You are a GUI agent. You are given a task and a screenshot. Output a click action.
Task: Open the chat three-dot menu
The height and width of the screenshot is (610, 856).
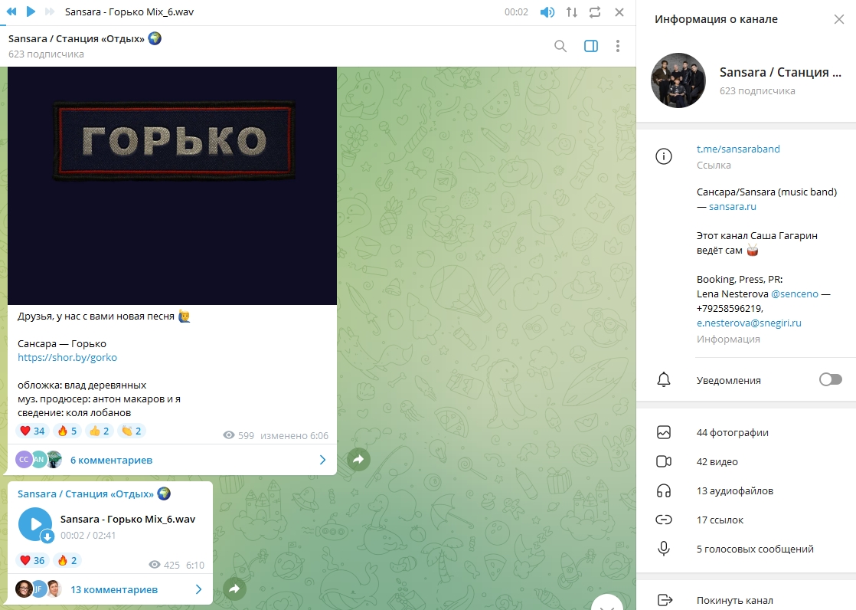618,46
